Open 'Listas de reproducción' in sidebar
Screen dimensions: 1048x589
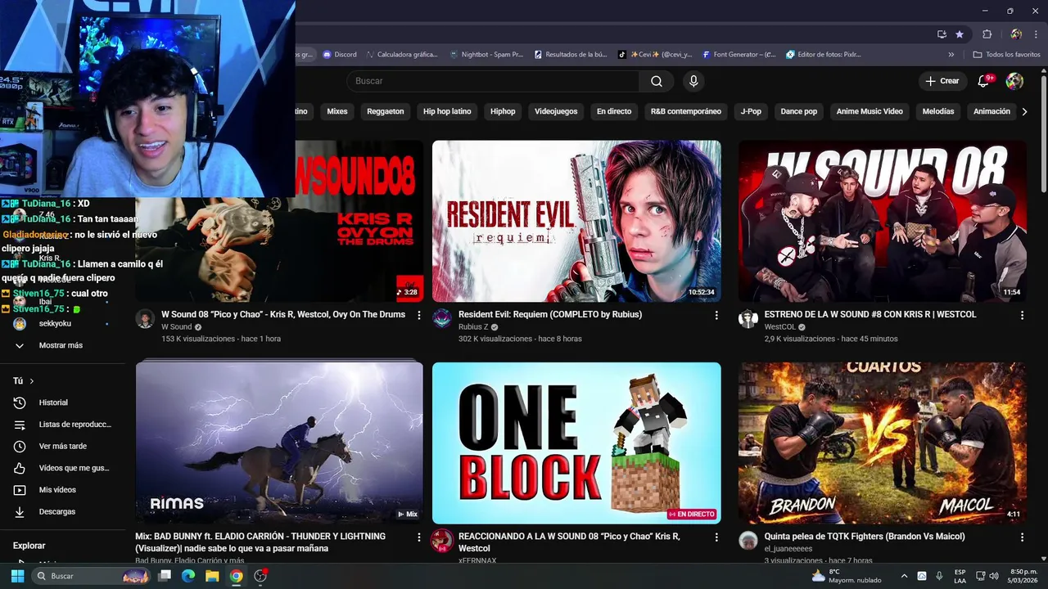(x=62, y=425)
